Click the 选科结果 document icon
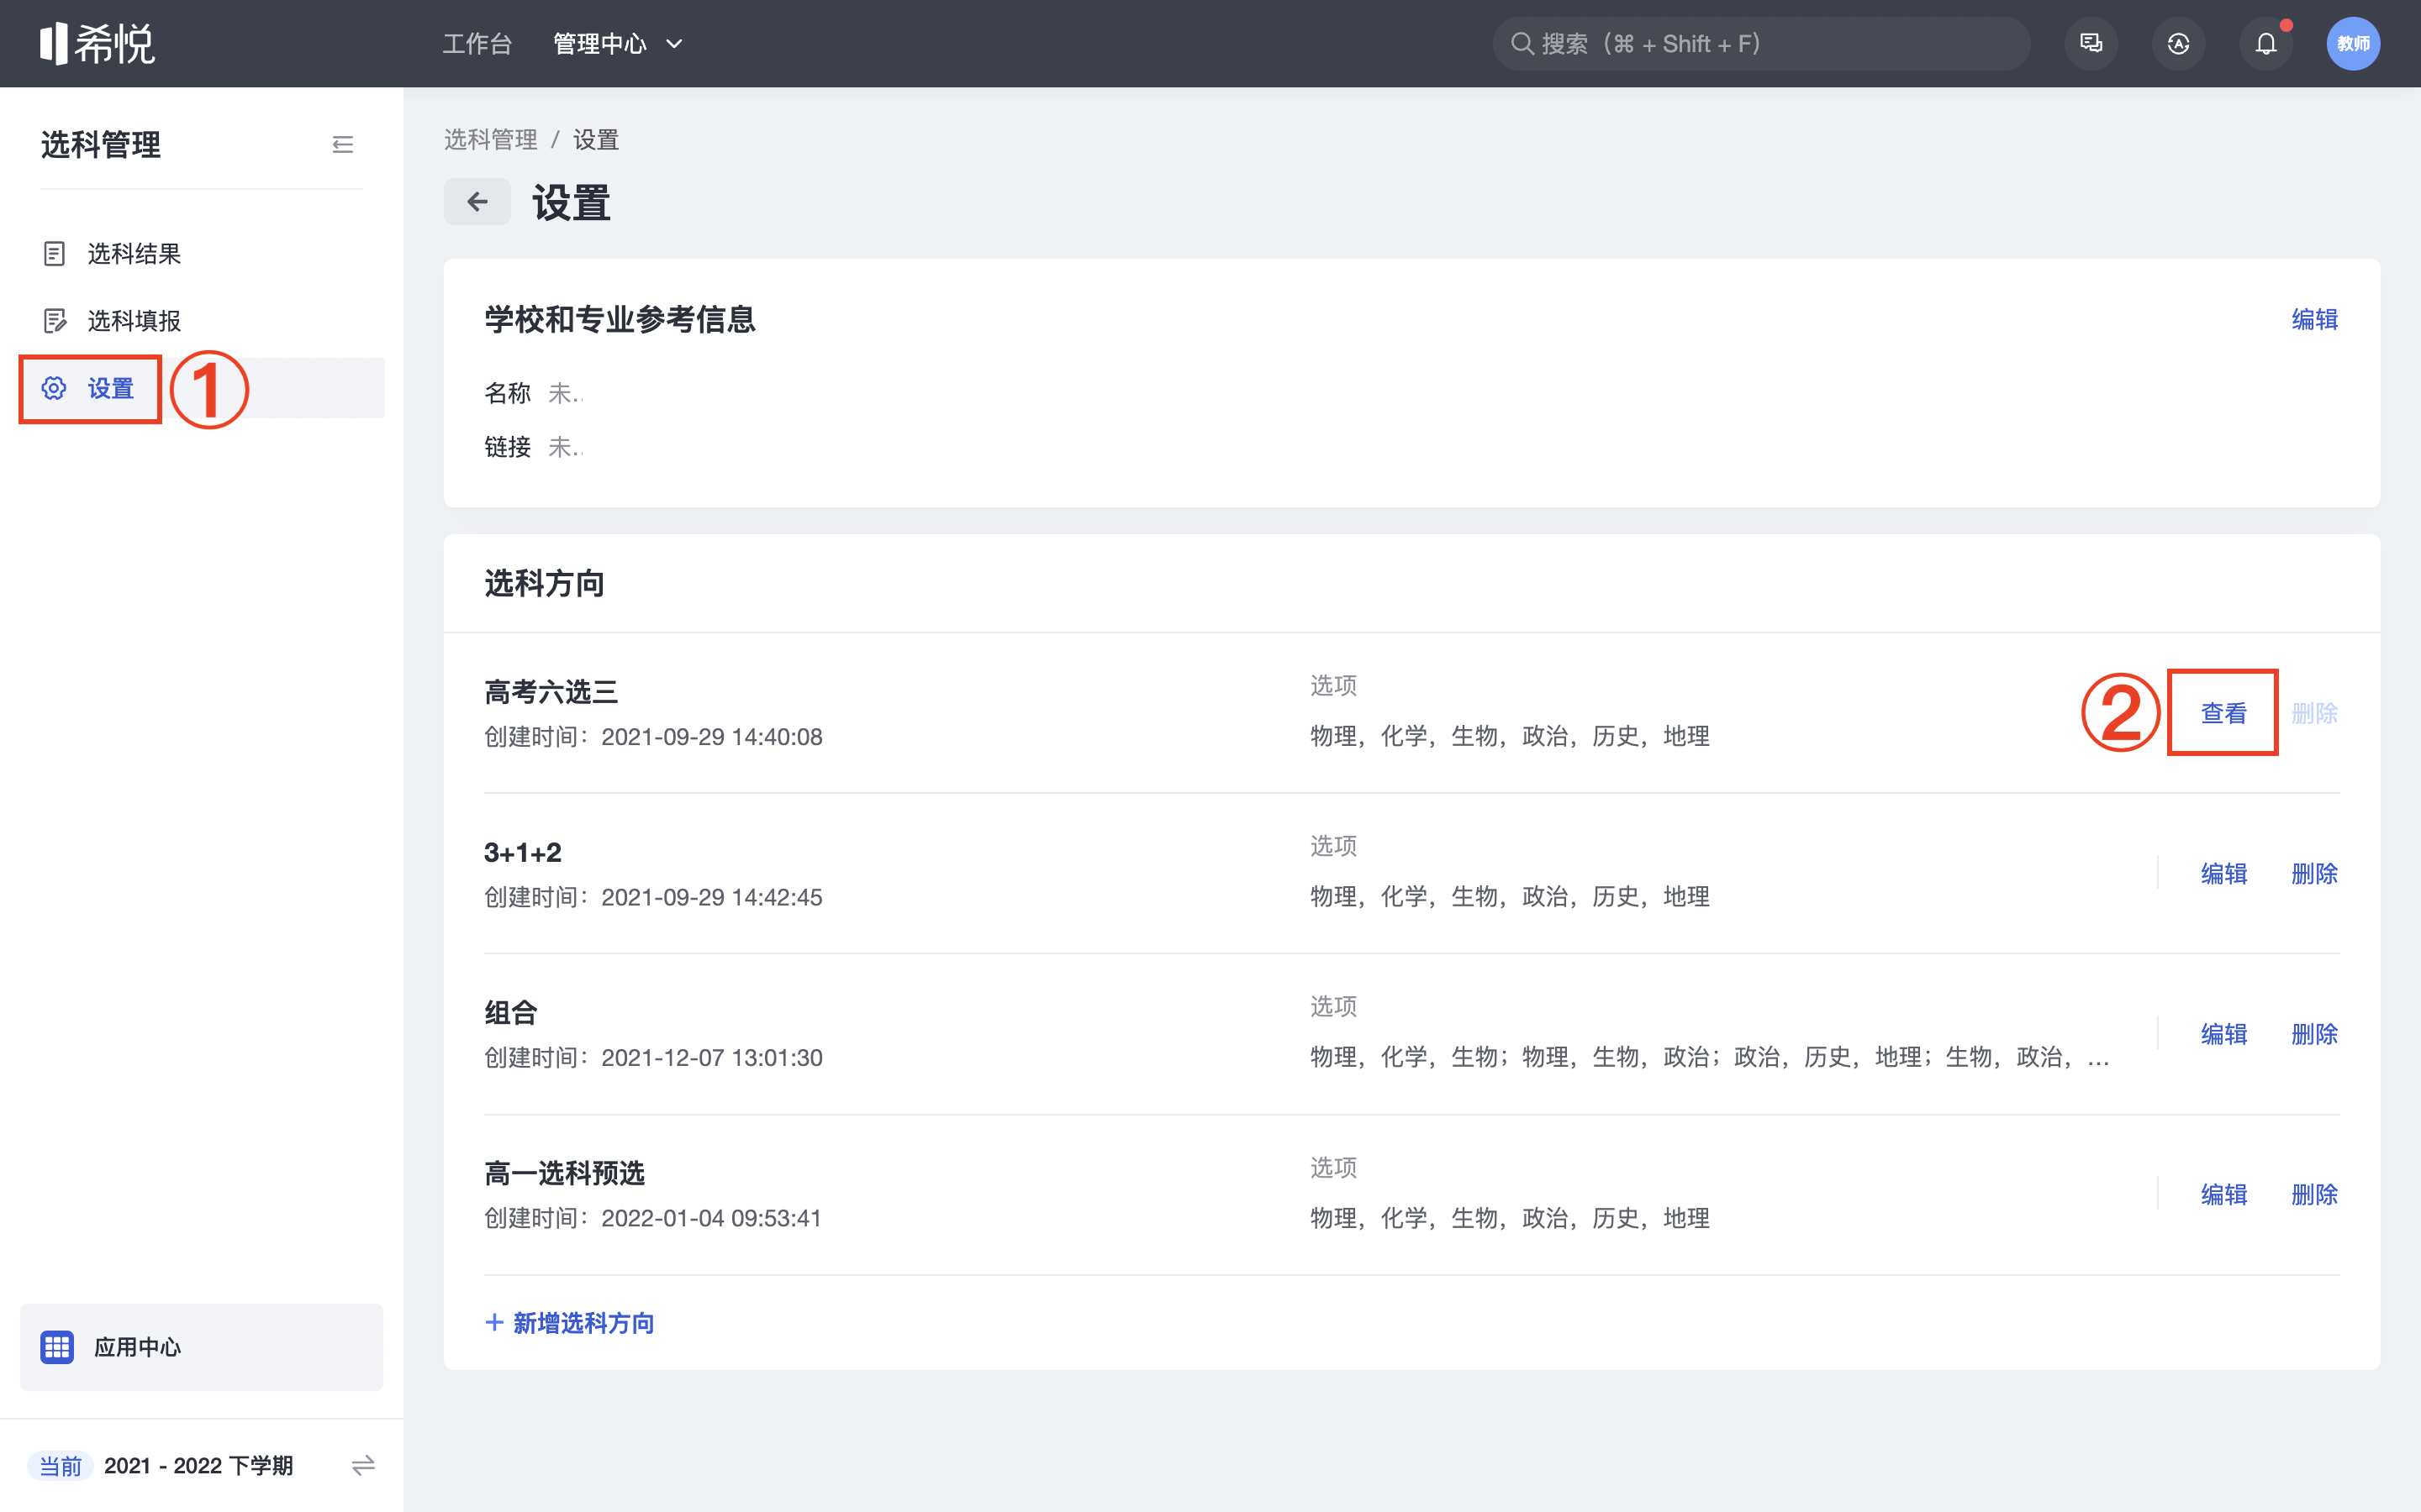The image size is (2421, 1512). coord(55,254)
